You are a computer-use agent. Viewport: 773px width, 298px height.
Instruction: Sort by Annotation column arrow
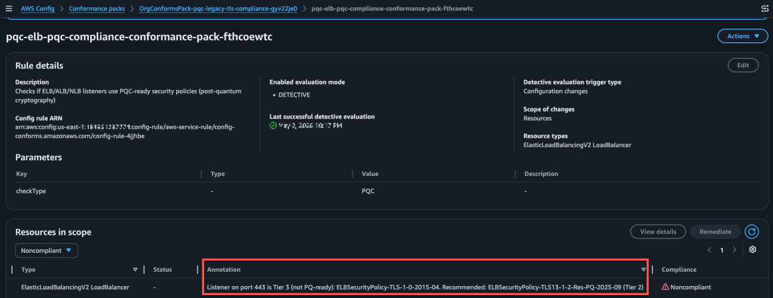click(643, 270)
